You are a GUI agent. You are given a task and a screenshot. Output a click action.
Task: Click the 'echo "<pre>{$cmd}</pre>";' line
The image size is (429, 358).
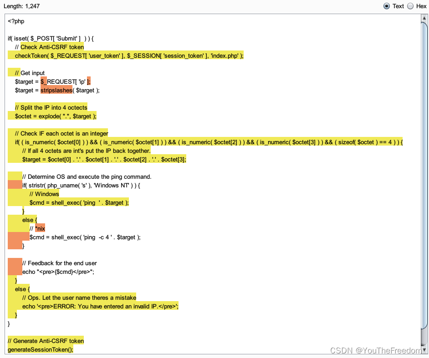(58, 272)
